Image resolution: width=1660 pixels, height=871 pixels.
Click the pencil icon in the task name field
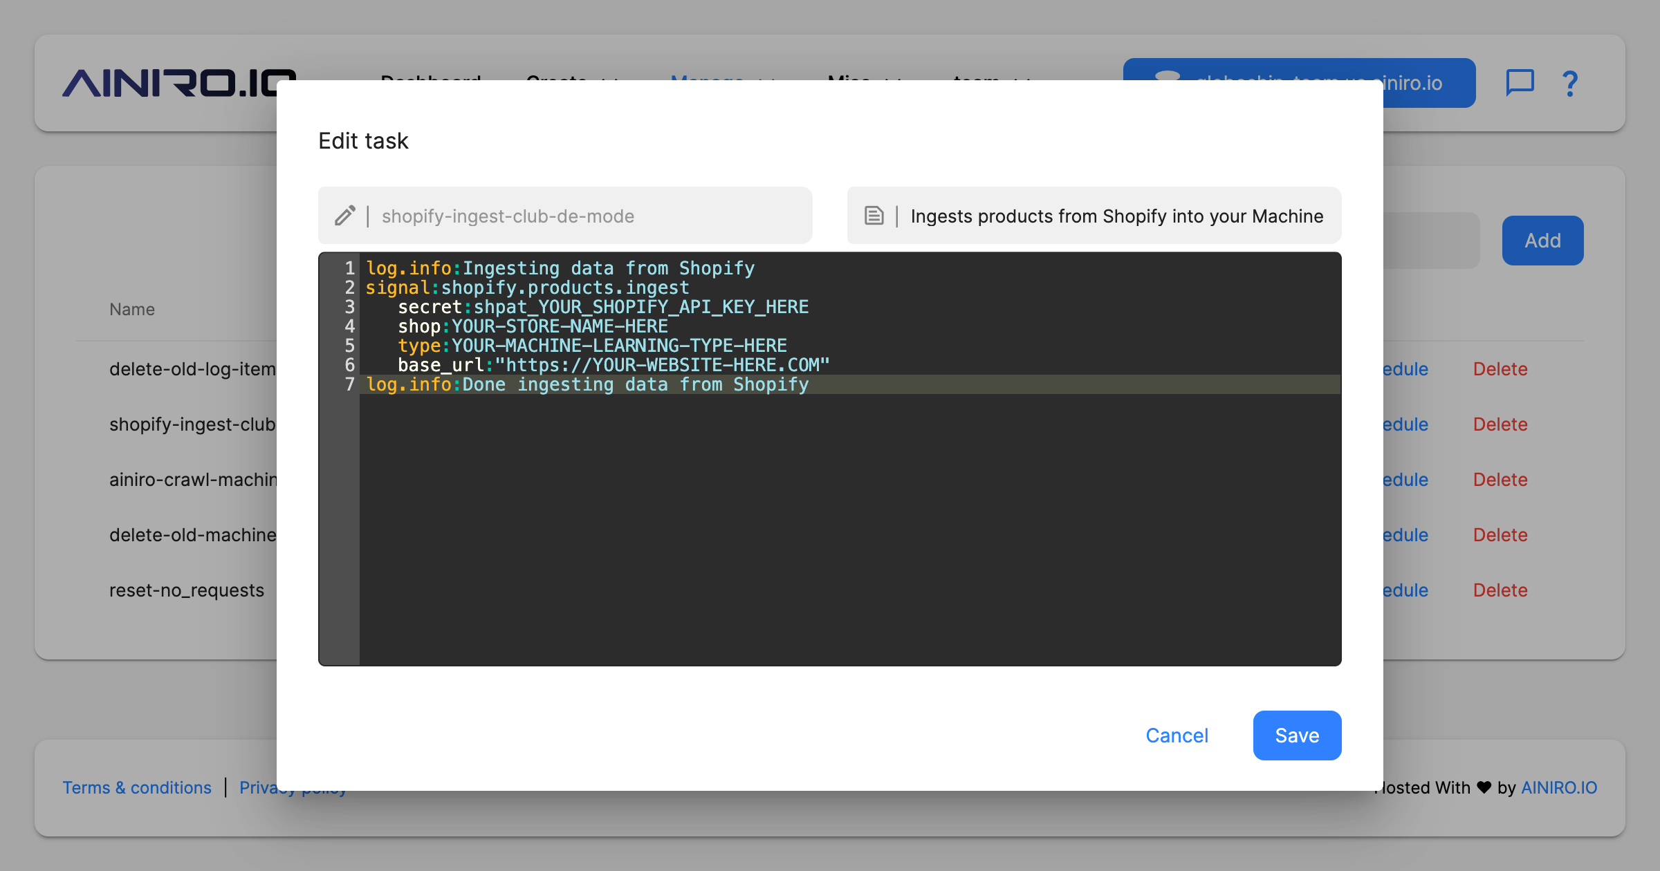345,216
